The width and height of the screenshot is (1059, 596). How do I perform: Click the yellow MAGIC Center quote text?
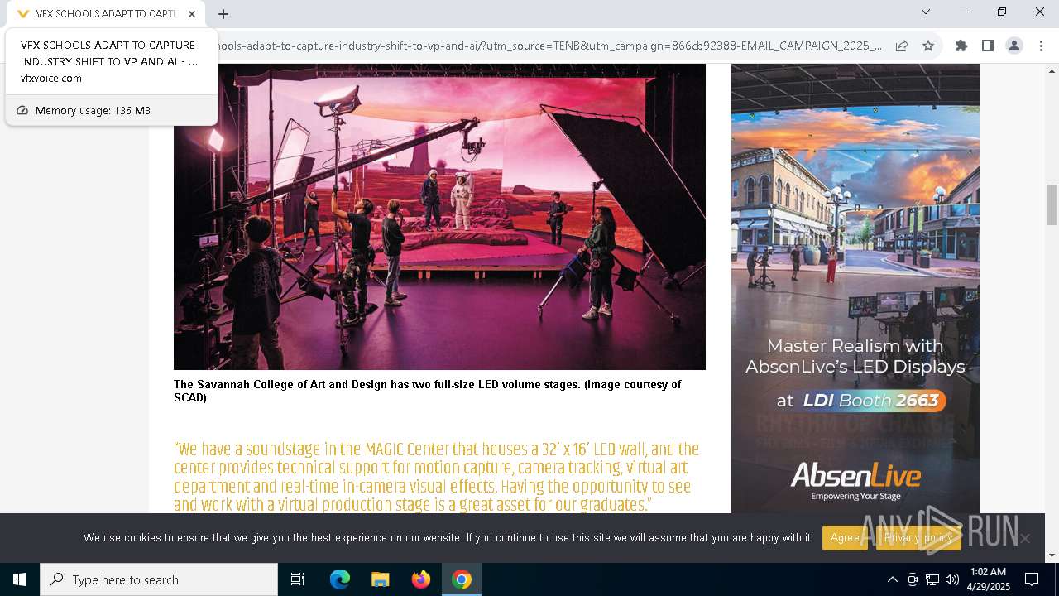(x=437, y=477)
